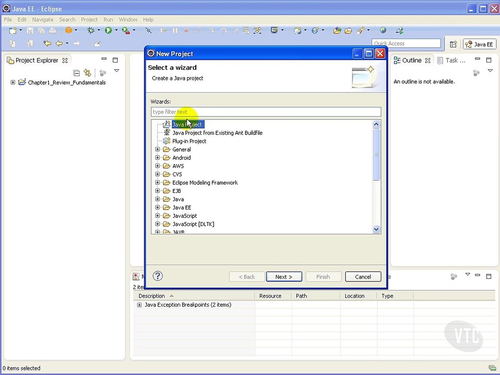
Task: Click the Cancel button
Action: (x=363, y=277)
